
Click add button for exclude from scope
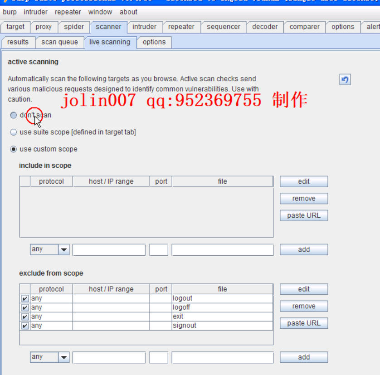pos(304,357)
